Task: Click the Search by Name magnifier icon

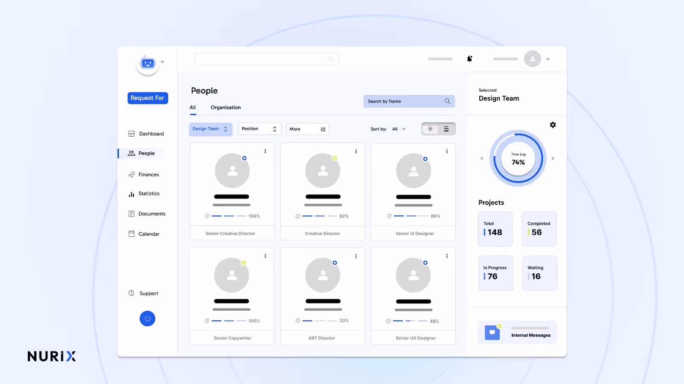Action: point(448,101)
